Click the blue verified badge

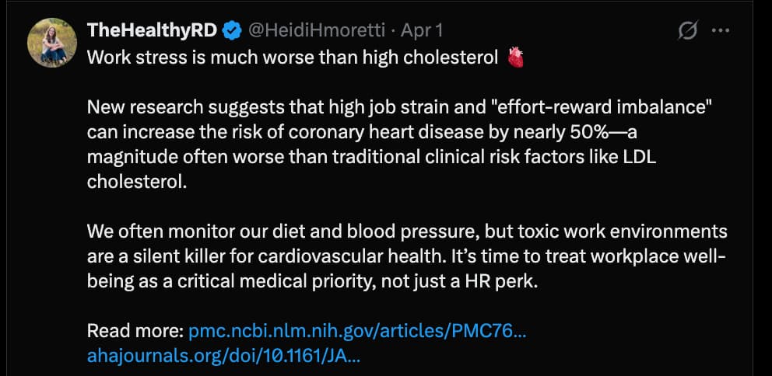click(232, 30)
